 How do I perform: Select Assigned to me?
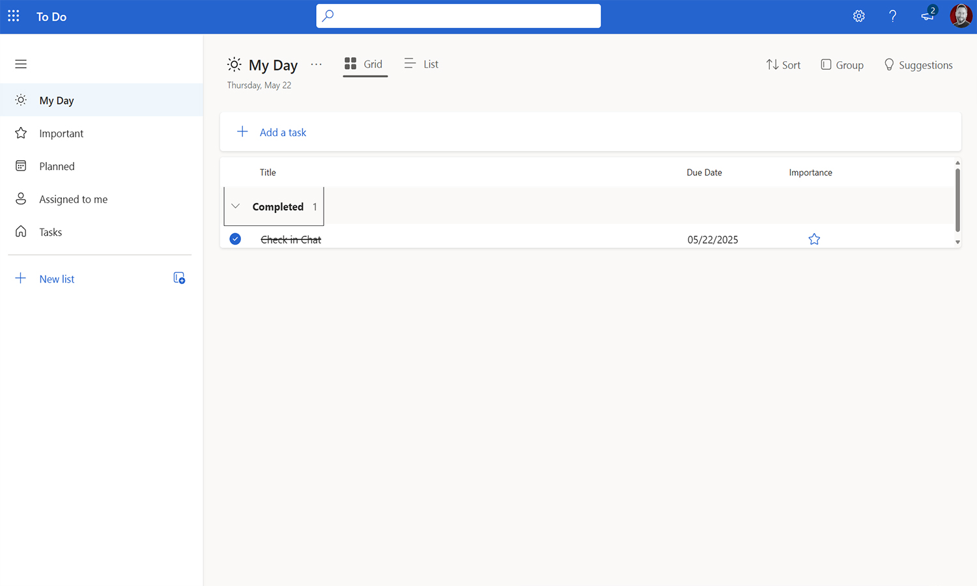[x=21, y=199]
